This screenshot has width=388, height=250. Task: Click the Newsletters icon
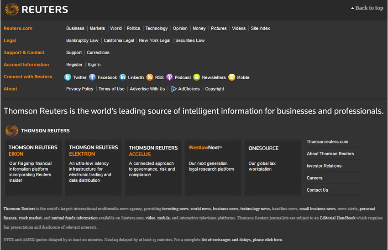pos(197,77)
